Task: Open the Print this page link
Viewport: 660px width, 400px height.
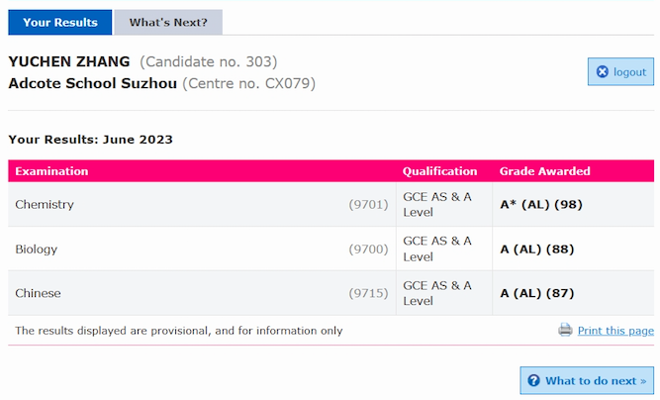Action: point(615,331)
